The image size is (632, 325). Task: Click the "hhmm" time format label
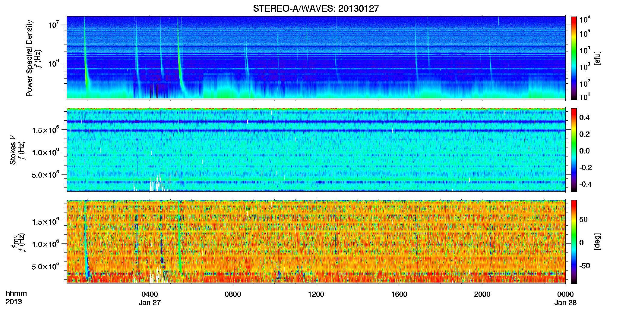[16, 294]
